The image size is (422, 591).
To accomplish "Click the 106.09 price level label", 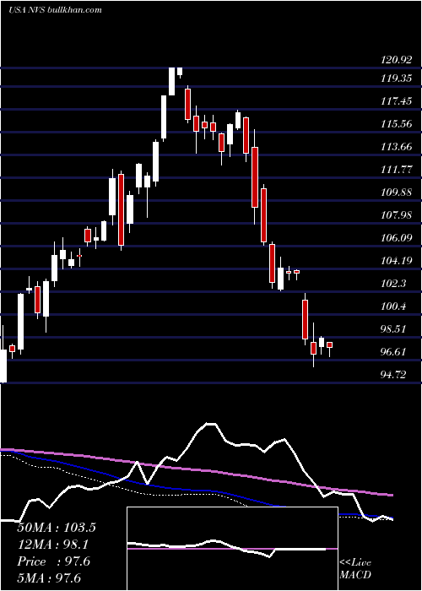I will 396,238.
